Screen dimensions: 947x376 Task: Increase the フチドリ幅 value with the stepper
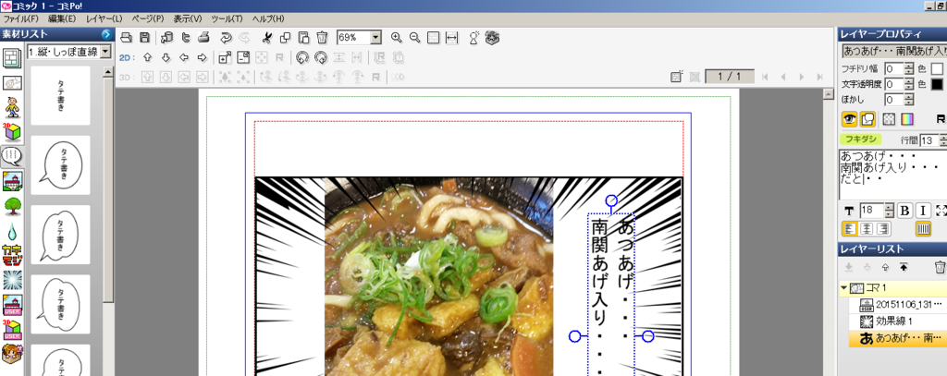point(909,66)
